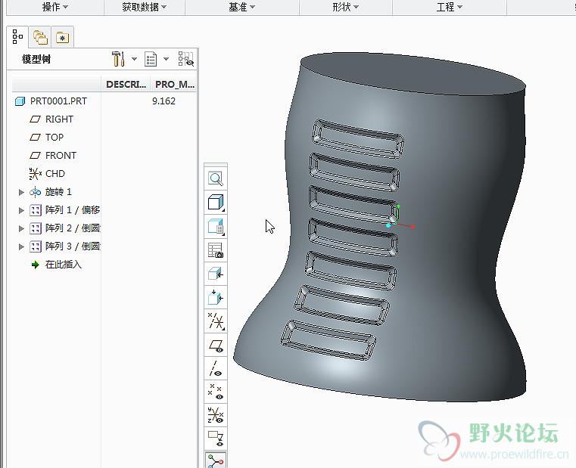Click the datum display filters icon

(x=216, y=321)
